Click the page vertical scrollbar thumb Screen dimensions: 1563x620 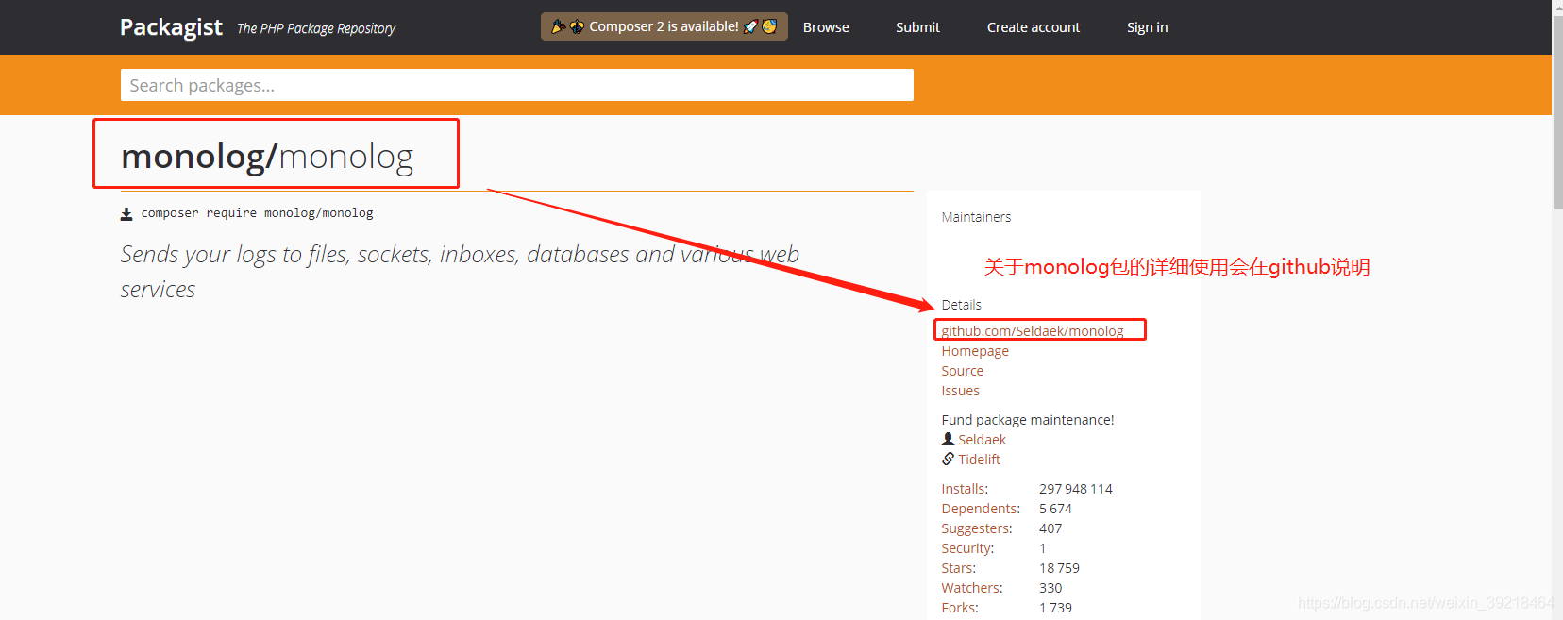(1557, 110)
